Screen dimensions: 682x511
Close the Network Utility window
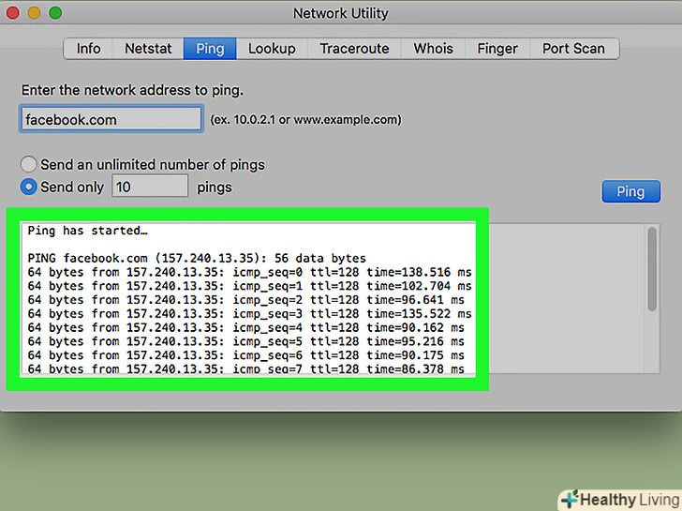13,12
